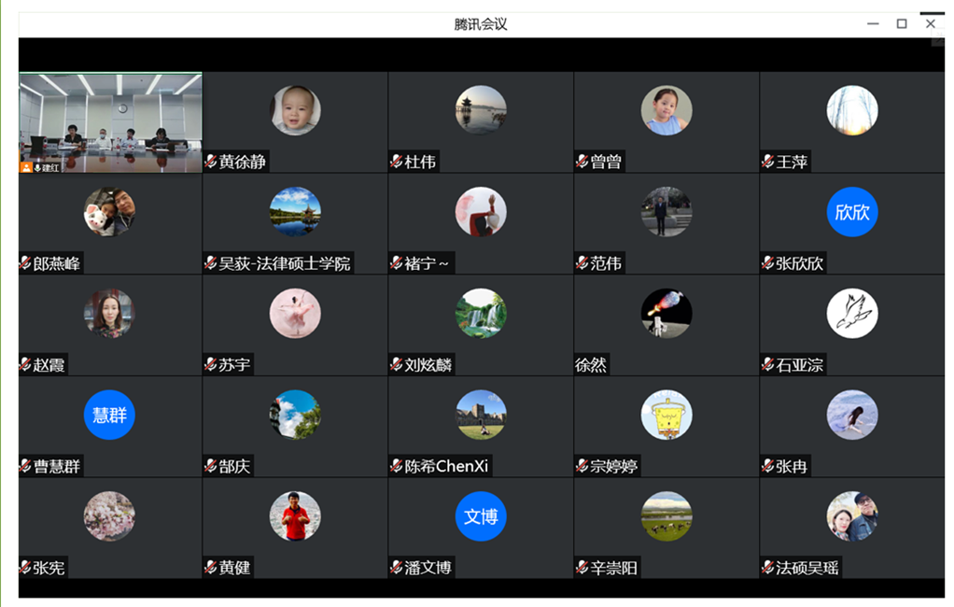Click the muted microphone icon beside 王萍

(768, 162)
